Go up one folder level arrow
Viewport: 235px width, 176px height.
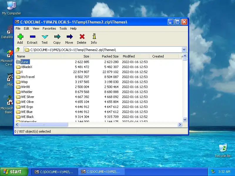(x=18, y=50)
